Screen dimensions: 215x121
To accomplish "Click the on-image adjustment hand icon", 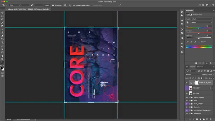I will pyautogui.click(x=187, y=23).
